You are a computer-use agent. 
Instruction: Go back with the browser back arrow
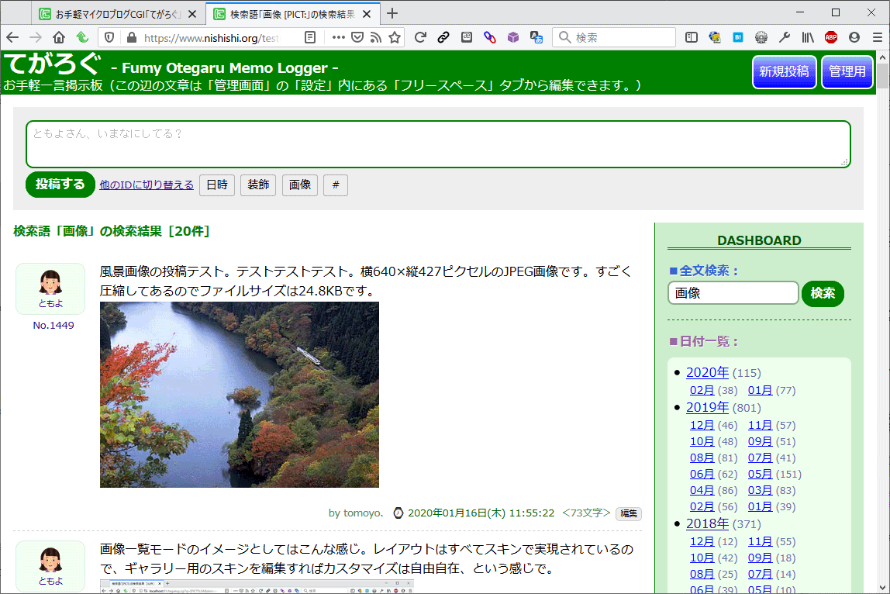tap(12, 37)
